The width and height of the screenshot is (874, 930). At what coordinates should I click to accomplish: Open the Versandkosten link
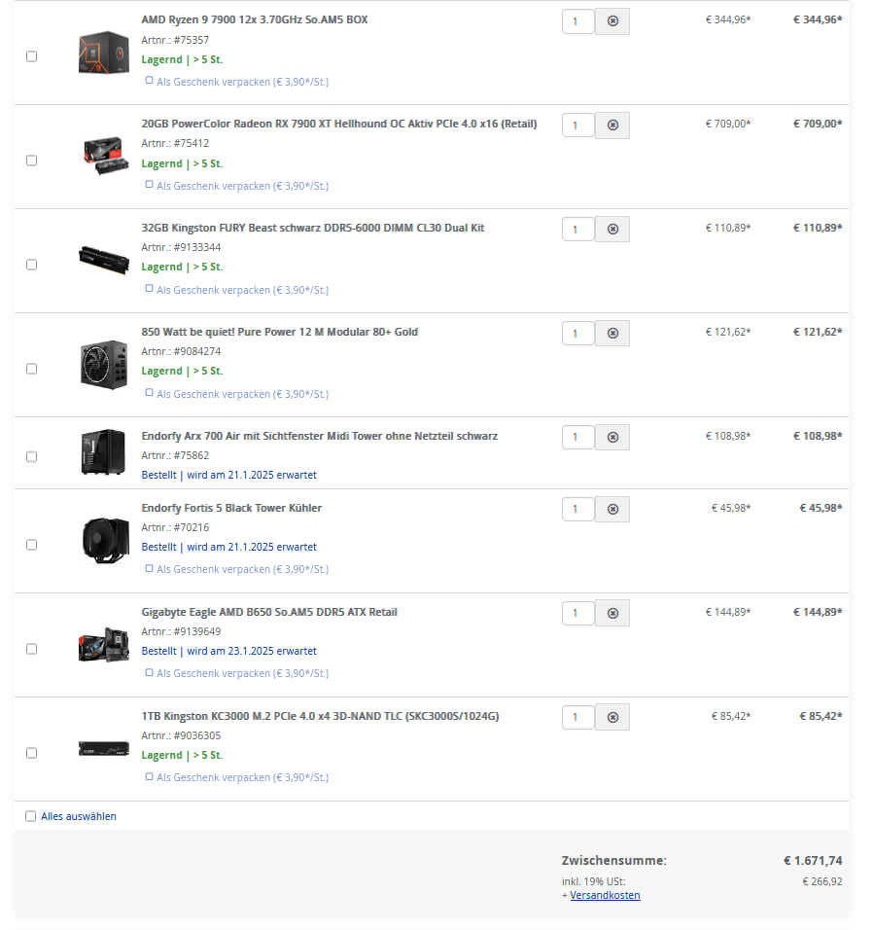605,895
